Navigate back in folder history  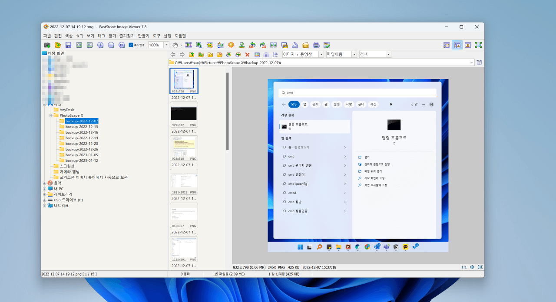click(173, 55)
